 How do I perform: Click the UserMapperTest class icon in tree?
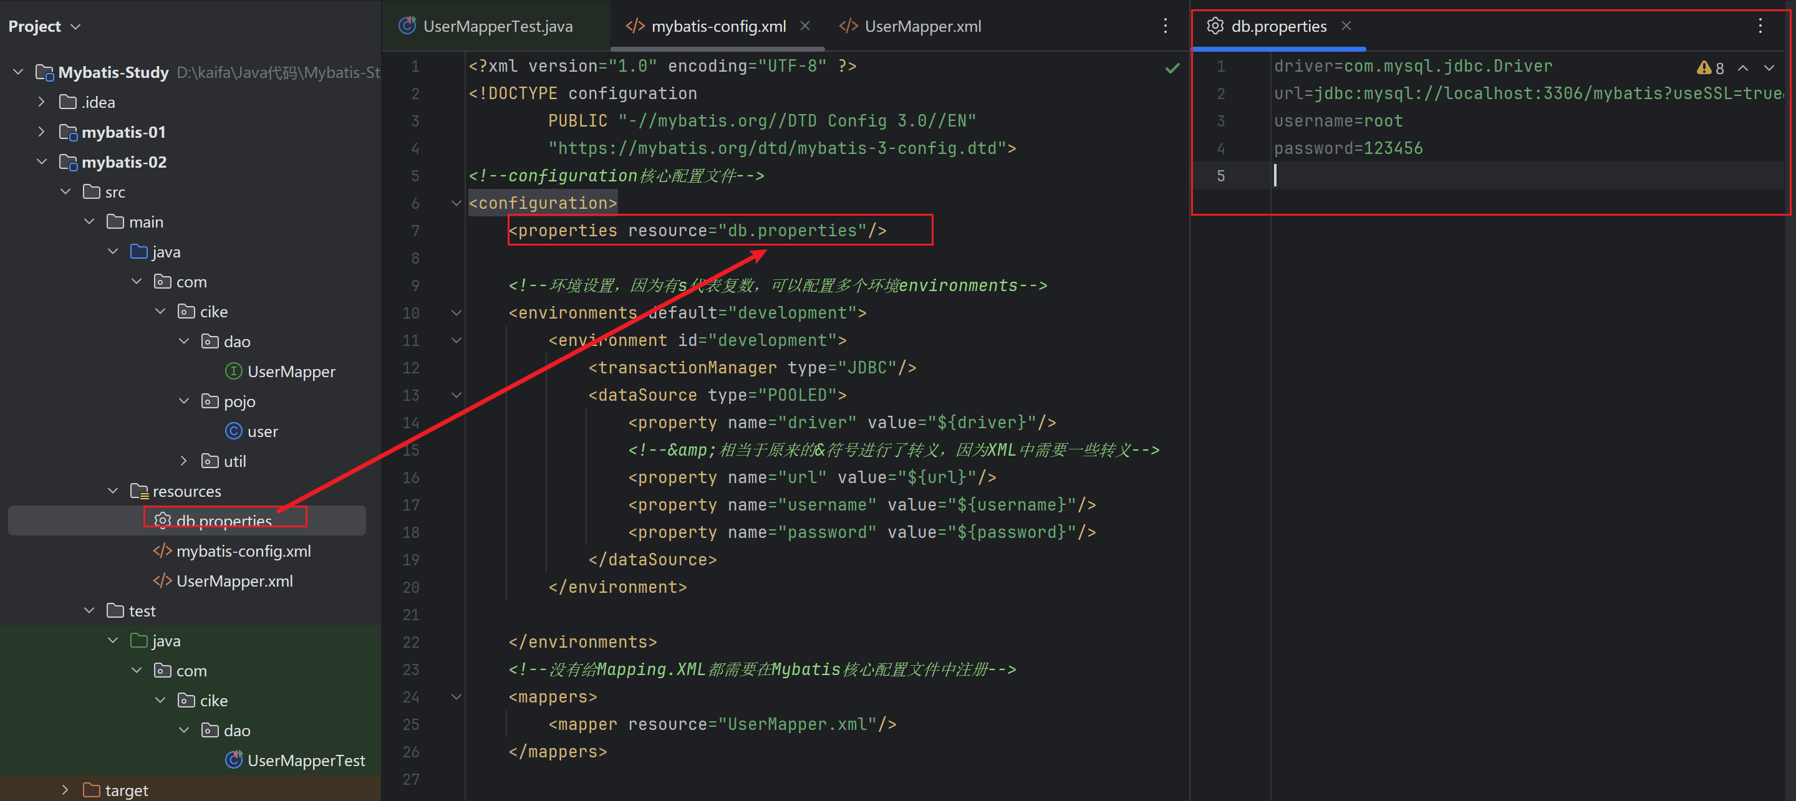[x=234, y=760]
